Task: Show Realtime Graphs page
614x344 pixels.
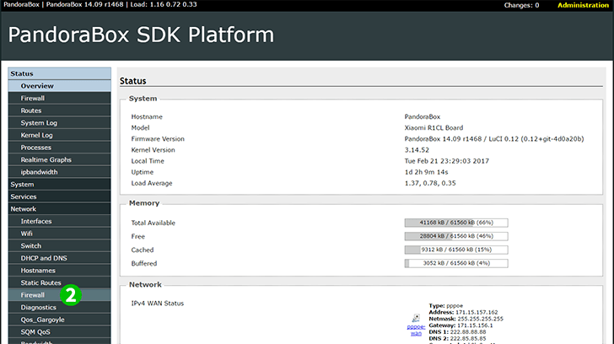Action: (x=46, y=159)
